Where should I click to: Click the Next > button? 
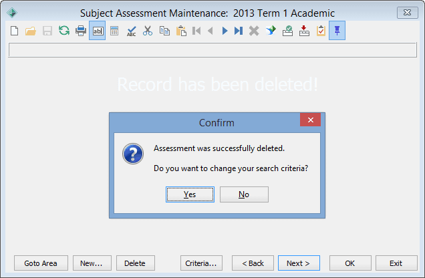[299, 263]
